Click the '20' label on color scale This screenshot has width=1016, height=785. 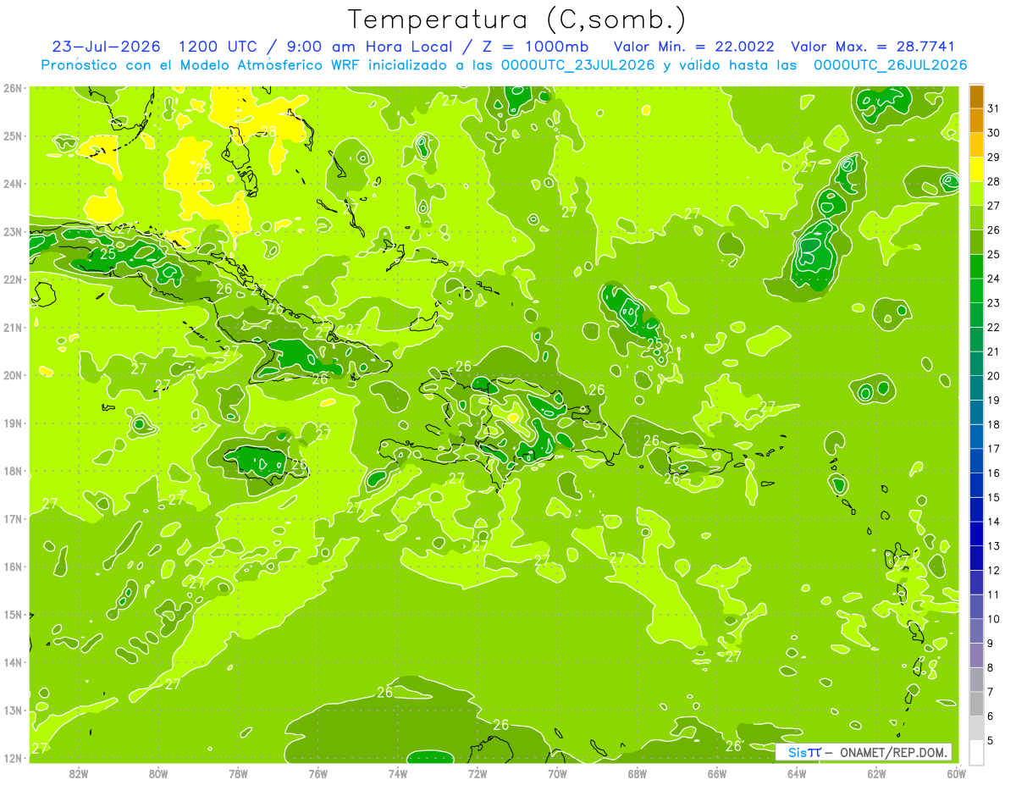(994, 376)
